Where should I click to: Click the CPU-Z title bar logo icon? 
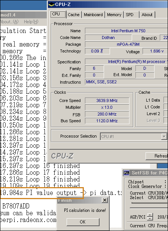point(51,4)
